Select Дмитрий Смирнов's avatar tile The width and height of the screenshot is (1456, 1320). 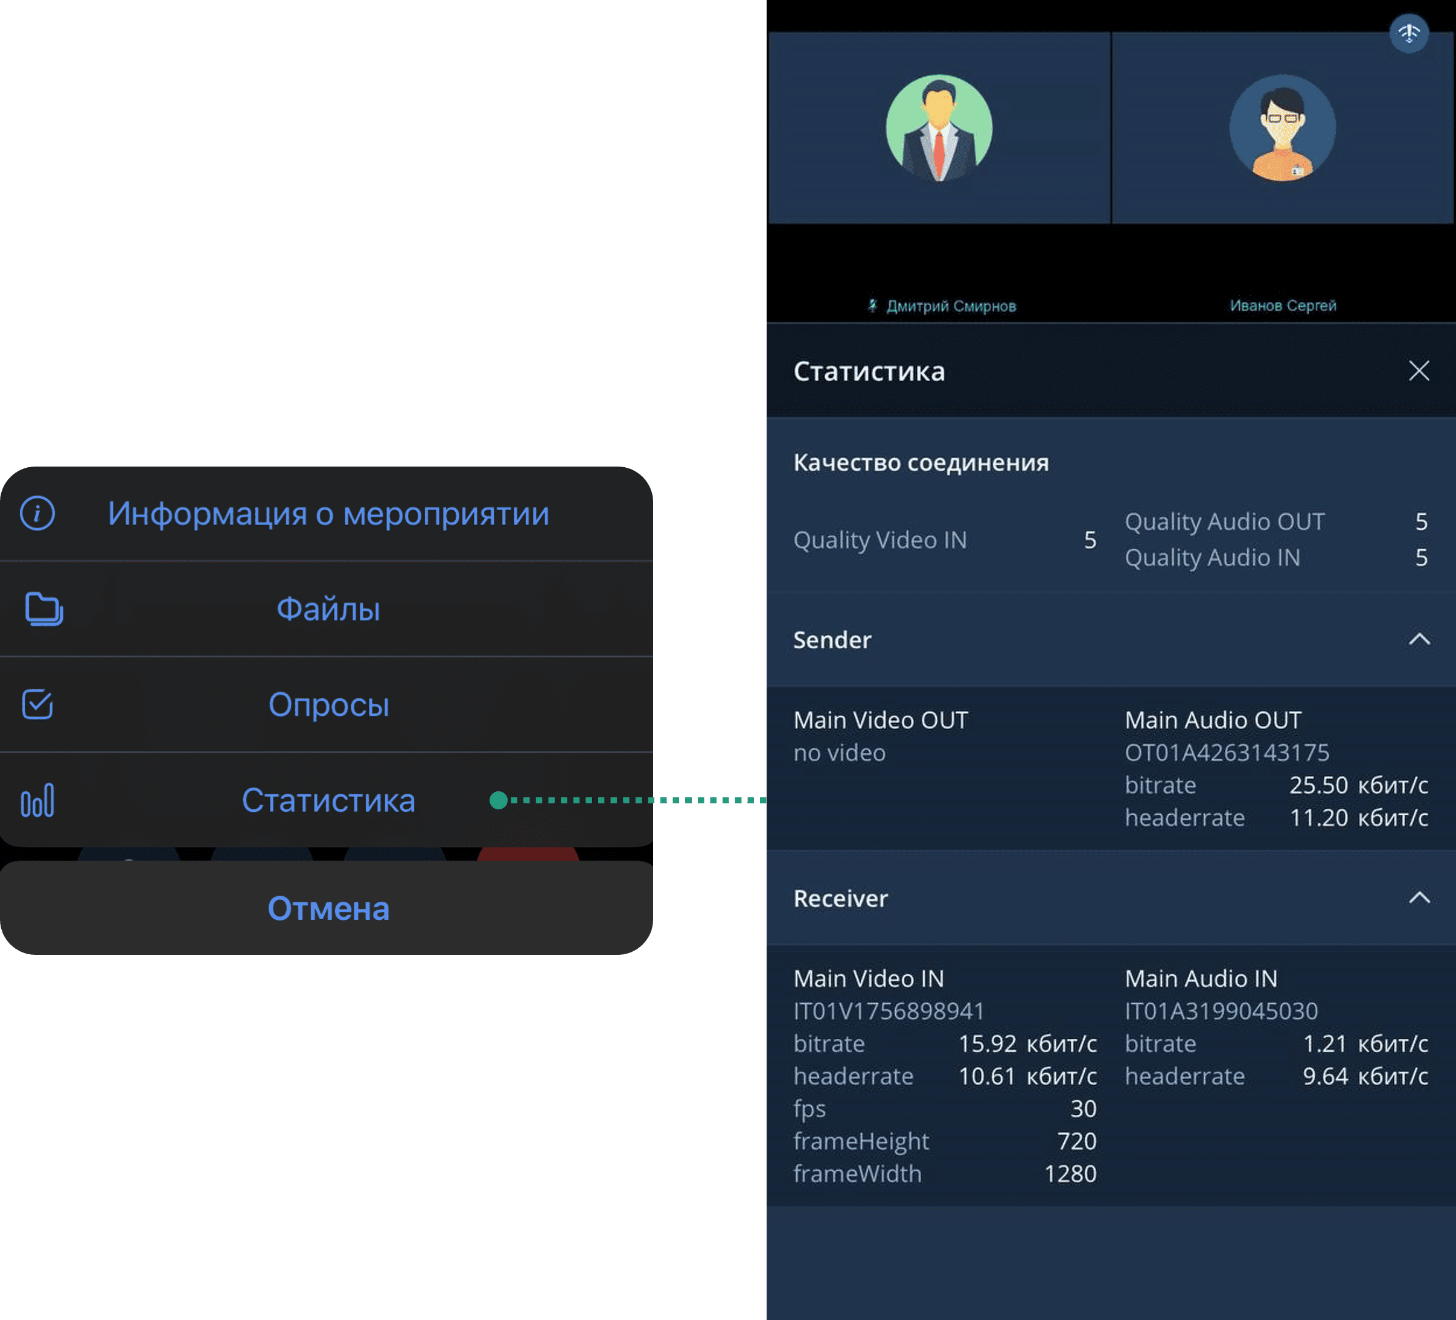coord(939,128)
